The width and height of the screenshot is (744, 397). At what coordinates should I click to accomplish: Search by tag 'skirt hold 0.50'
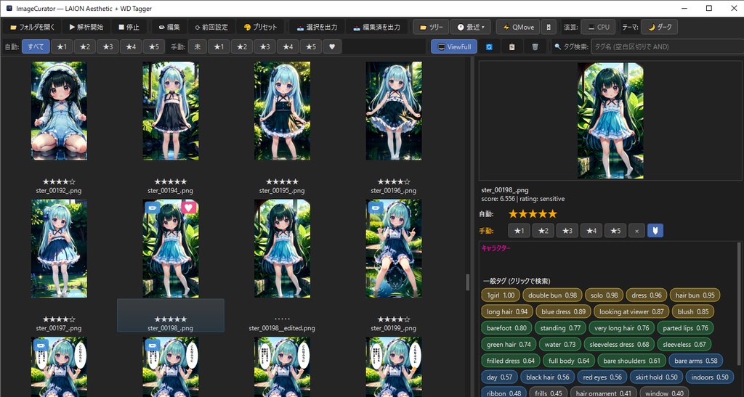pos(656,377)
